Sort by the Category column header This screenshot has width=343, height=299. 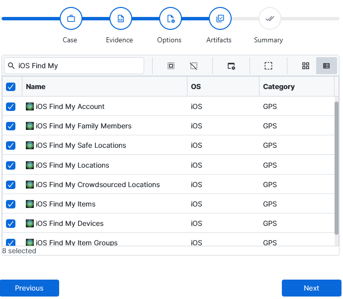[297, 87]
